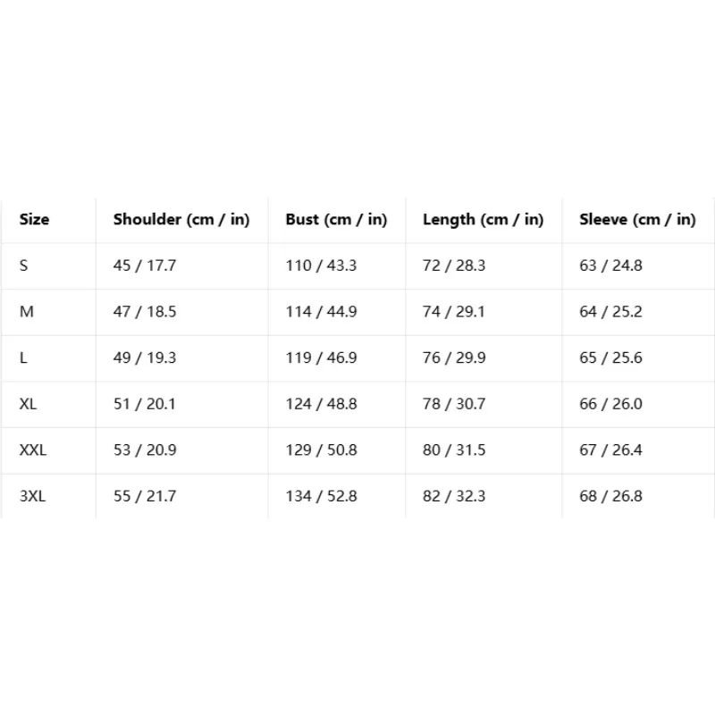Click the Sleeve (cm / in) header
This screenshot has height=715, width=715.
(637, 220)
